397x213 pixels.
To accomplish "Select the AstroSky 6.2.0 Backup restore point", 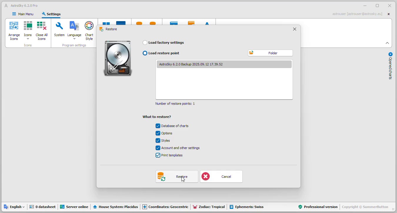I will (x=224, y=64).
